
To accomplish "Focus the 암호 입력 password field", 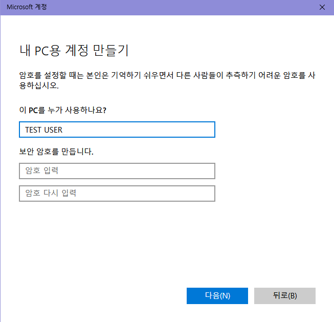I will tap(117, 171).
